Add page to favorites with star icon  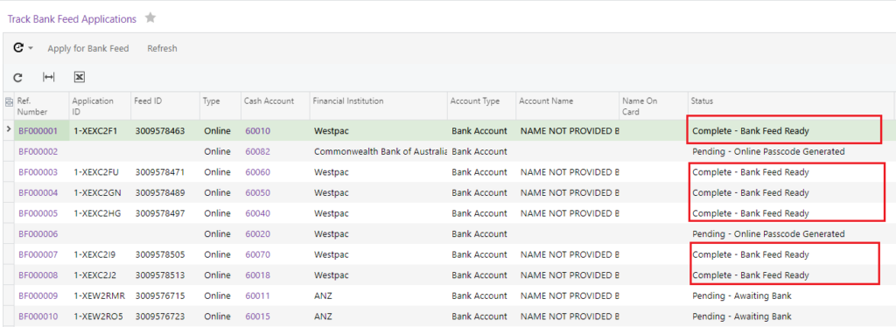150,18
